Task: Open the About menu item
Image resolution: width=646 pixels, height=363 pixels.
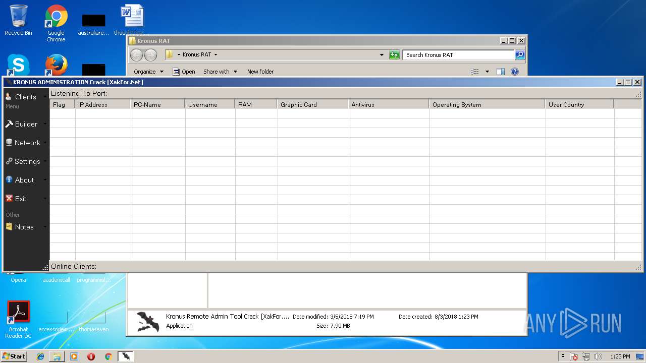Action: [x=25, y=180]
